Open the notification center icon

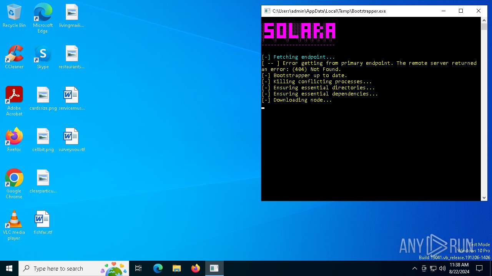tap(479, 268)
